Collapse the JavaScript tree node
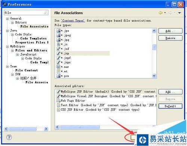Screen dimensions: 187x146 (x=18, y=54)
